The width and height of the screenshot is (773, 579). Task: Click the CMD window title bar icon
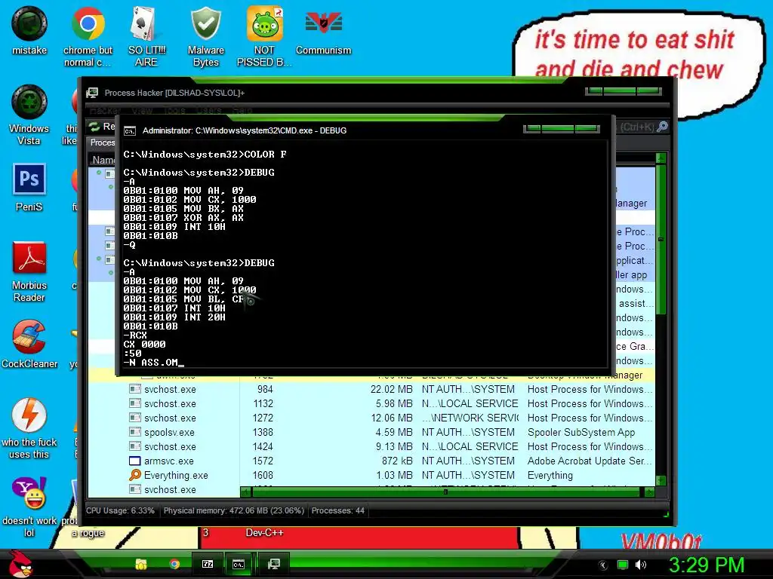(130, 130)
